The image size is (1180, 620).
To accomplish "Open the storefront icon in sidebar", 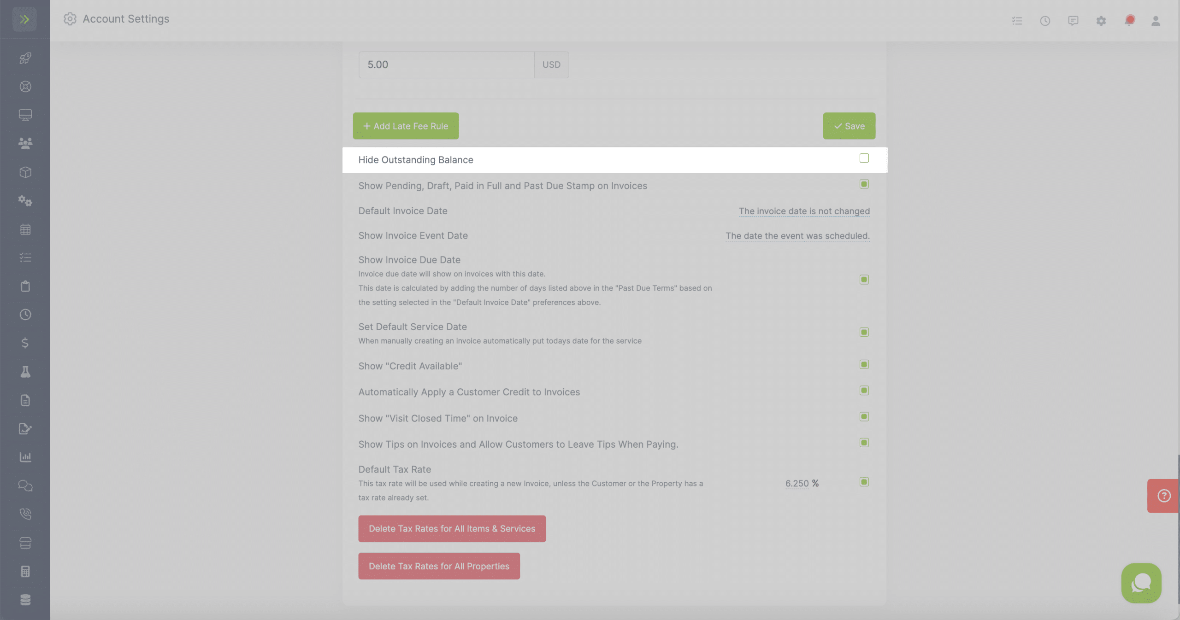I will pos(25,543).
